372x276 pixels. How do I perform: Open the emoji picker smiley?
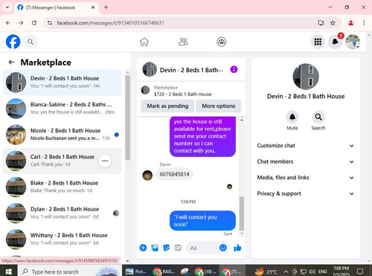pos(223,248)
